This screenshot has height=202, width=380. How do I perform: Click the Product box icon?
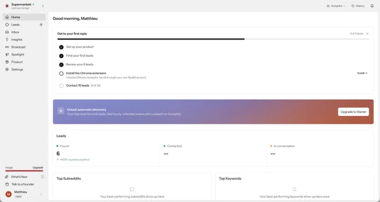tap(7, 62)
